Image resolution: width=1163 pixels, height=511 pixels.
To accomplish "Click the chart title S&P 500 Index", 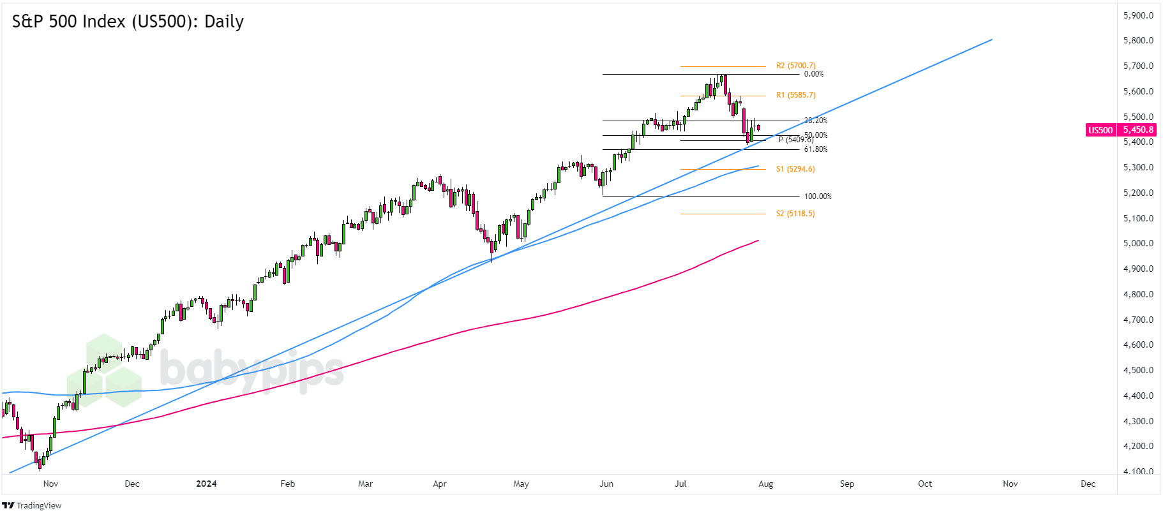I will (128, 22).
